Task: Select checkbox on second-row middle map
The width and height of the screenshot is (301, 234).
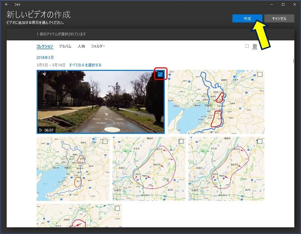Action: pos(181,141)
